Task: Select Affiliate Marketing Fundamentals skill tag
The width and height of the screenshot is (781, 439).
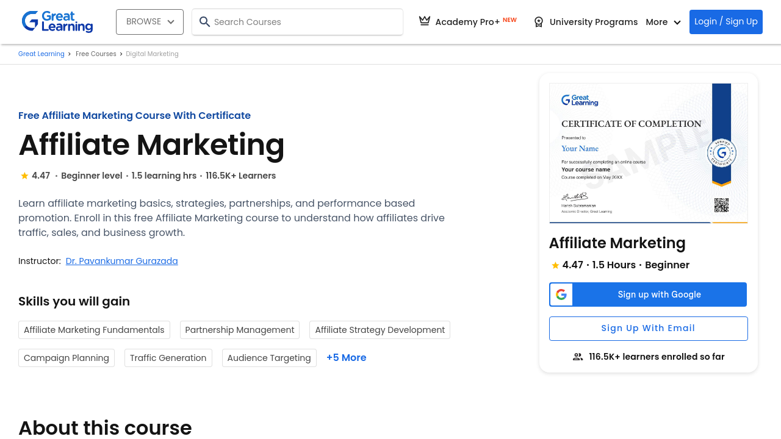Action: coord(94,330)
